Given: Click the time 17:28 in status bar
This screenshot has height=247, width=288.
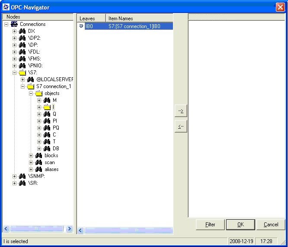Looking at the screenshot, I should point(266,241).
